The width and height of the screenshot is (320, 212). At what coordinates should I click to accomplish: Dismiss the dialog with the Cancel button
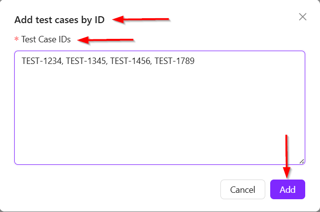pos(243,189)
